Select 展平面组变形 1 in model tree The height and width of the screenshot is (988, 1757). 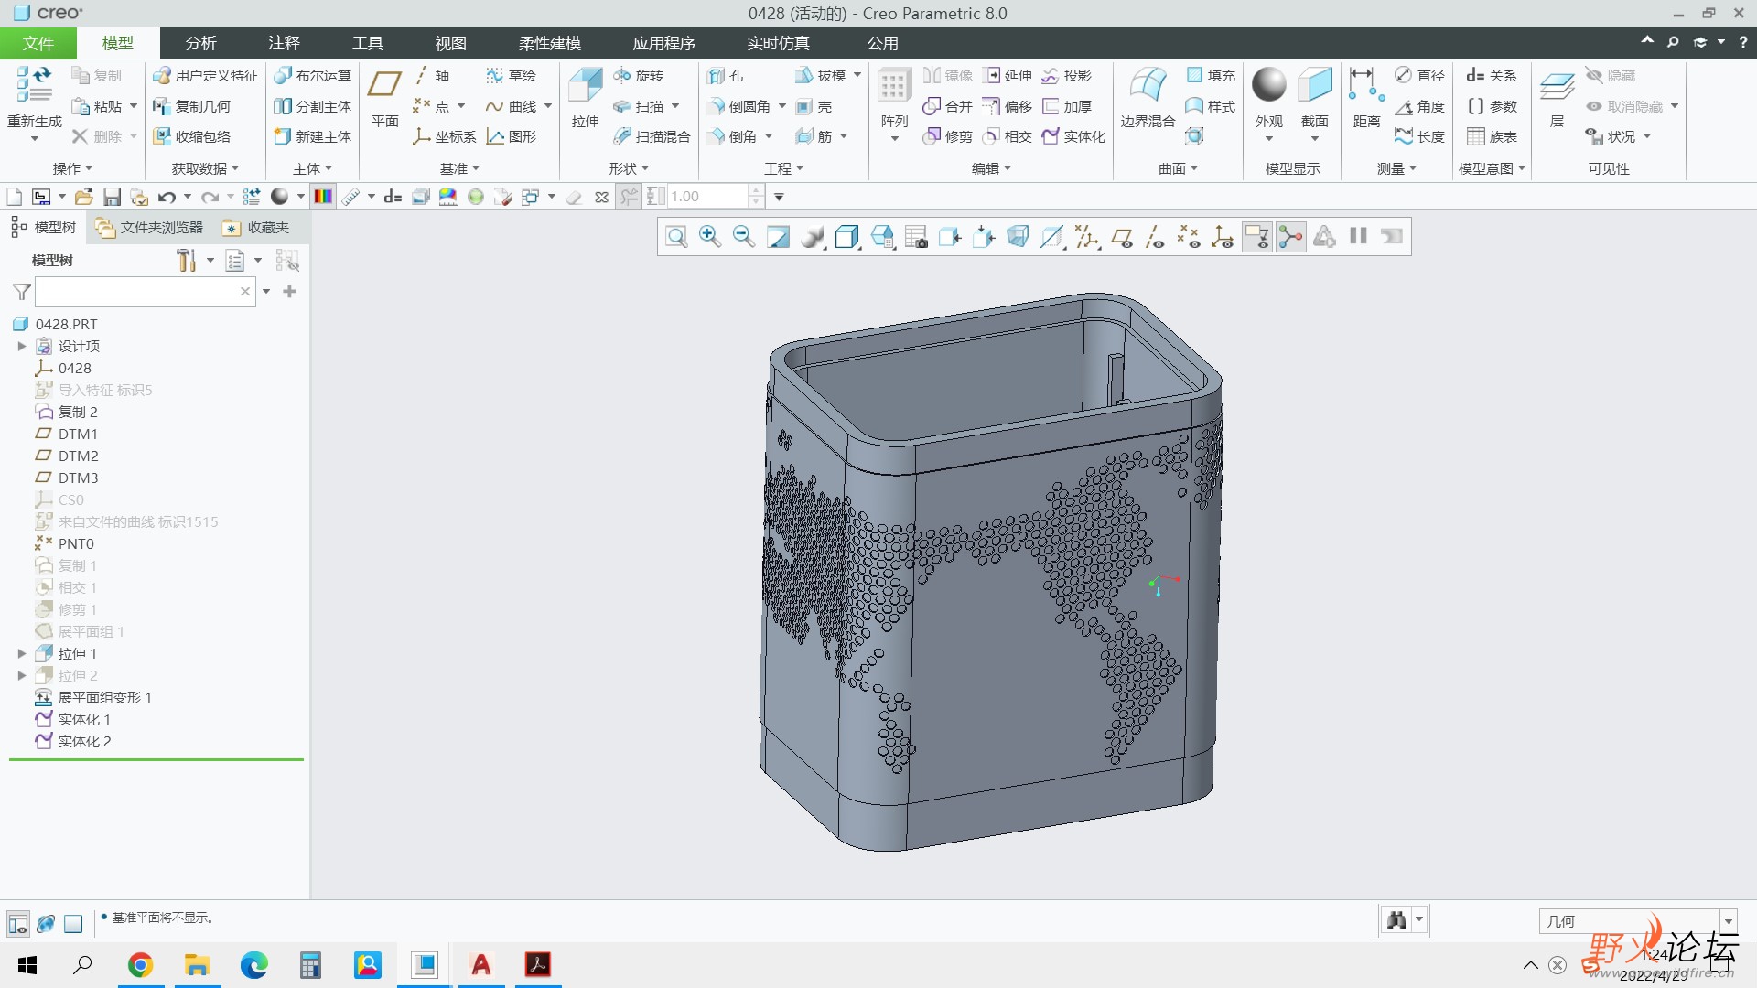tap(93, 697)
